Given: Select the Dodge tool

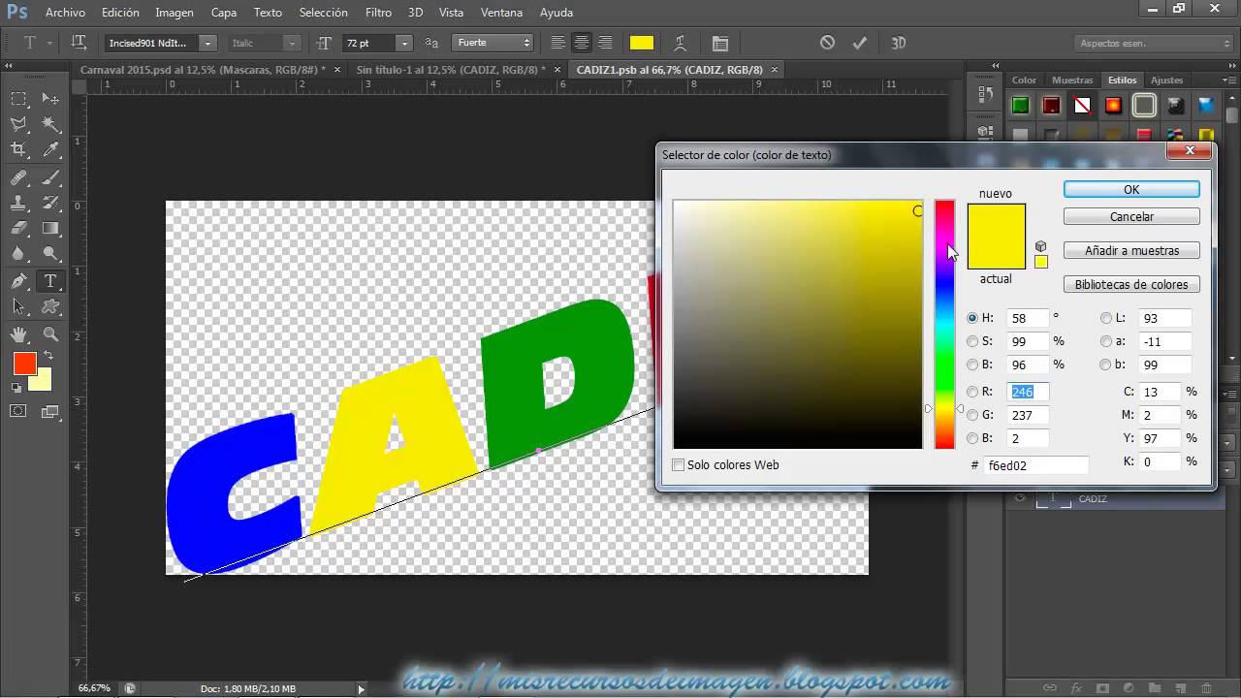Looking at the screenshot, I should click(50, 254).
